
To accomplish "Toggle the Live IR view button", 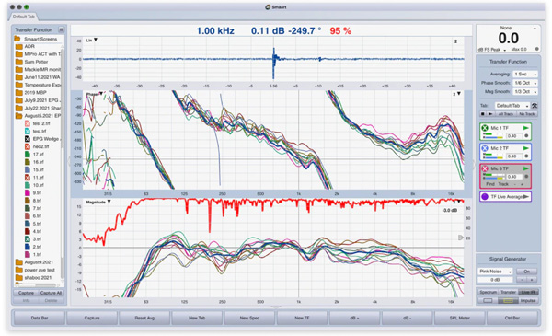I will point(528,292).
